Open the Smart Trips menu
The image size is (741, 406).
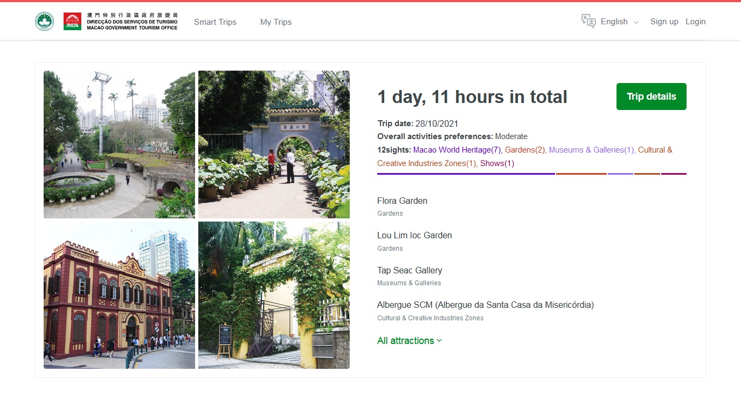point(215,22)
